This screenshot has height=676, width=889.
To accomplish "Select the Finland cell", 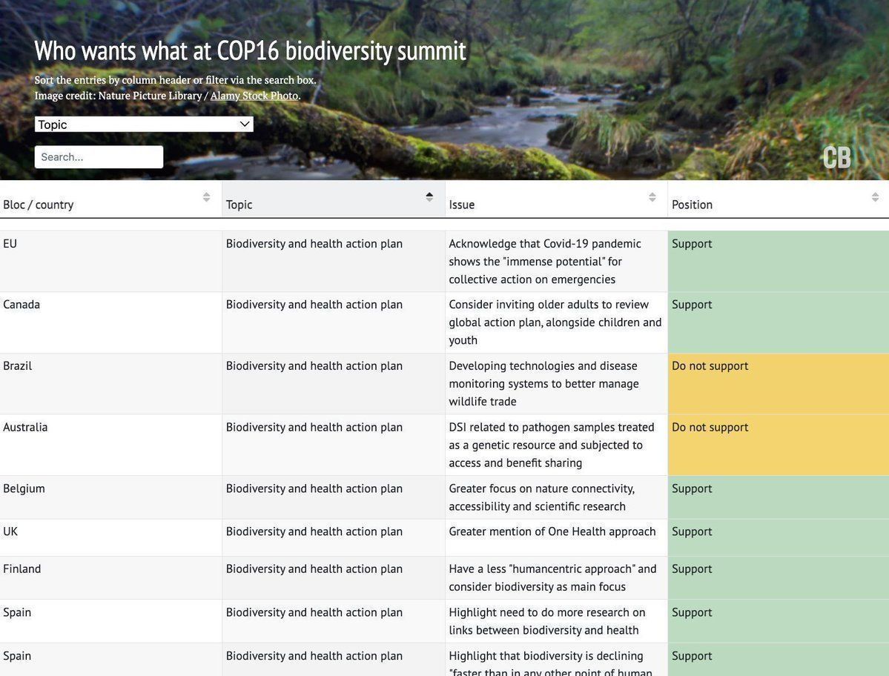I will click(x=111, y=577).
